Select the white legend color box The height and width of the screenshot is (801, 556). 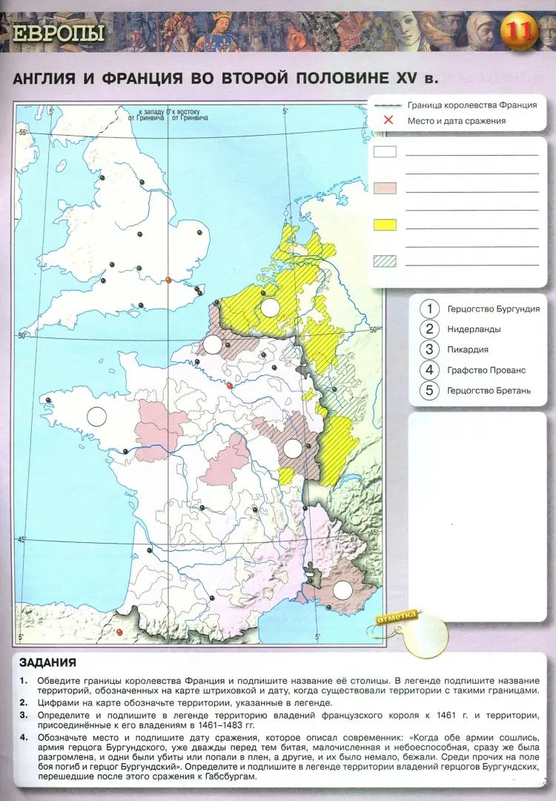point(385,151)
